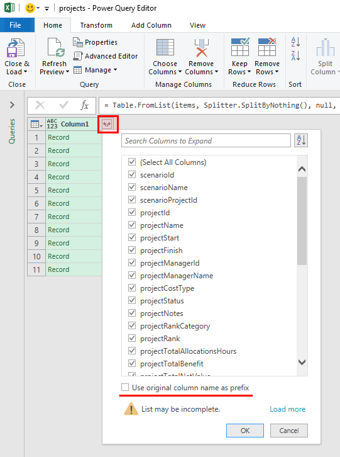Sort ascending A to Z
Viewport: 340px width, 457px height.
point(295,42)
